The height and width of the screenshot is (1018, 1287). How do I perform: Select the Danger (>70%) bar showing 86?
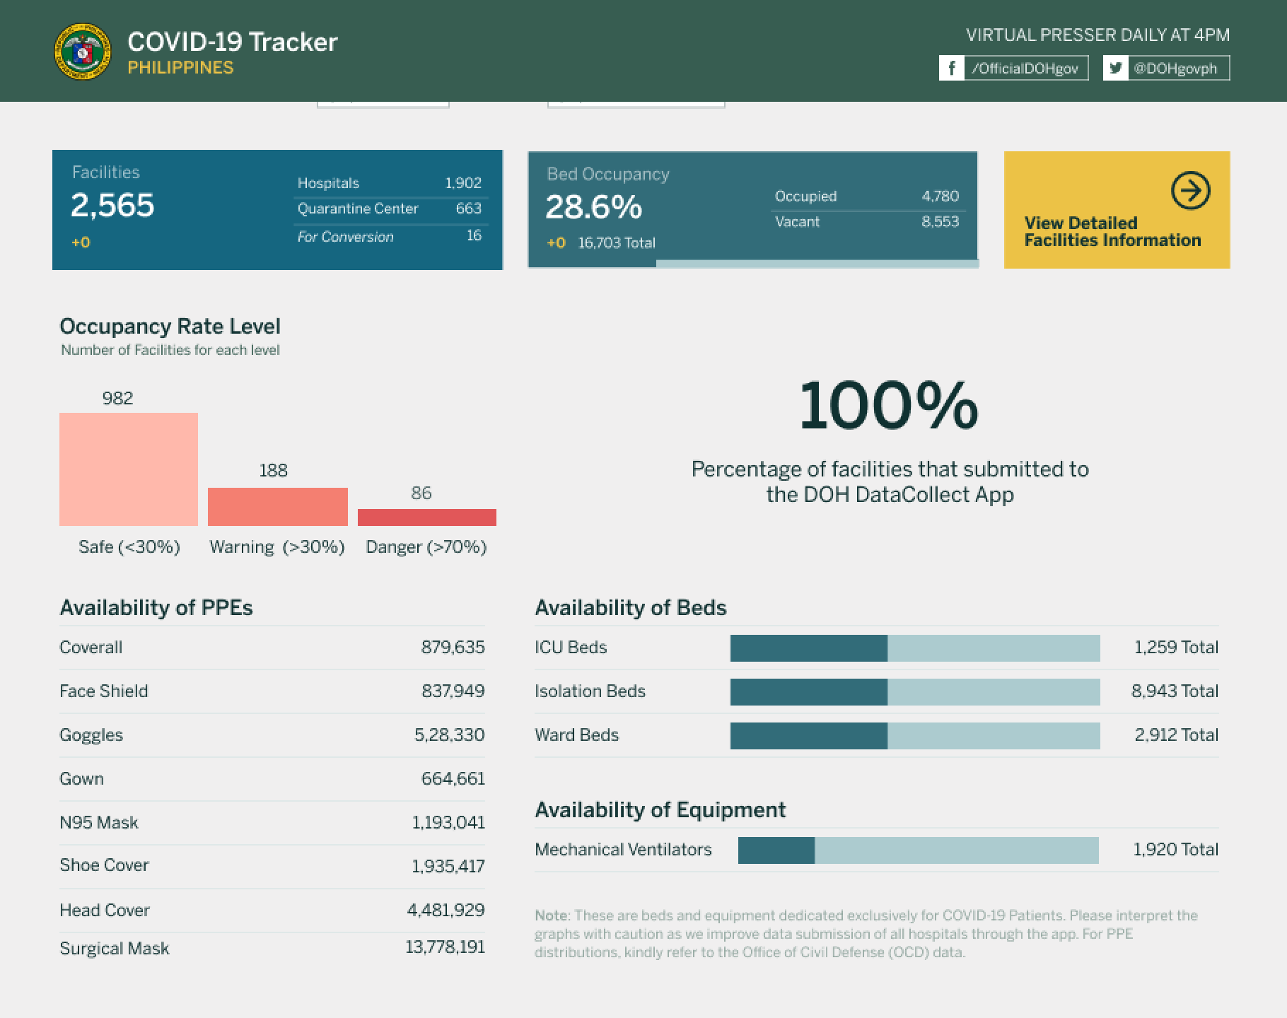[x=426, y=517]
